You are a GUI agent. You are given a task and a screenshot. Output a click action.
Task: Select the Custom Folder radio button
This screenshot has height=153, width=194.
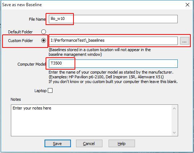(x=43, y=41)
